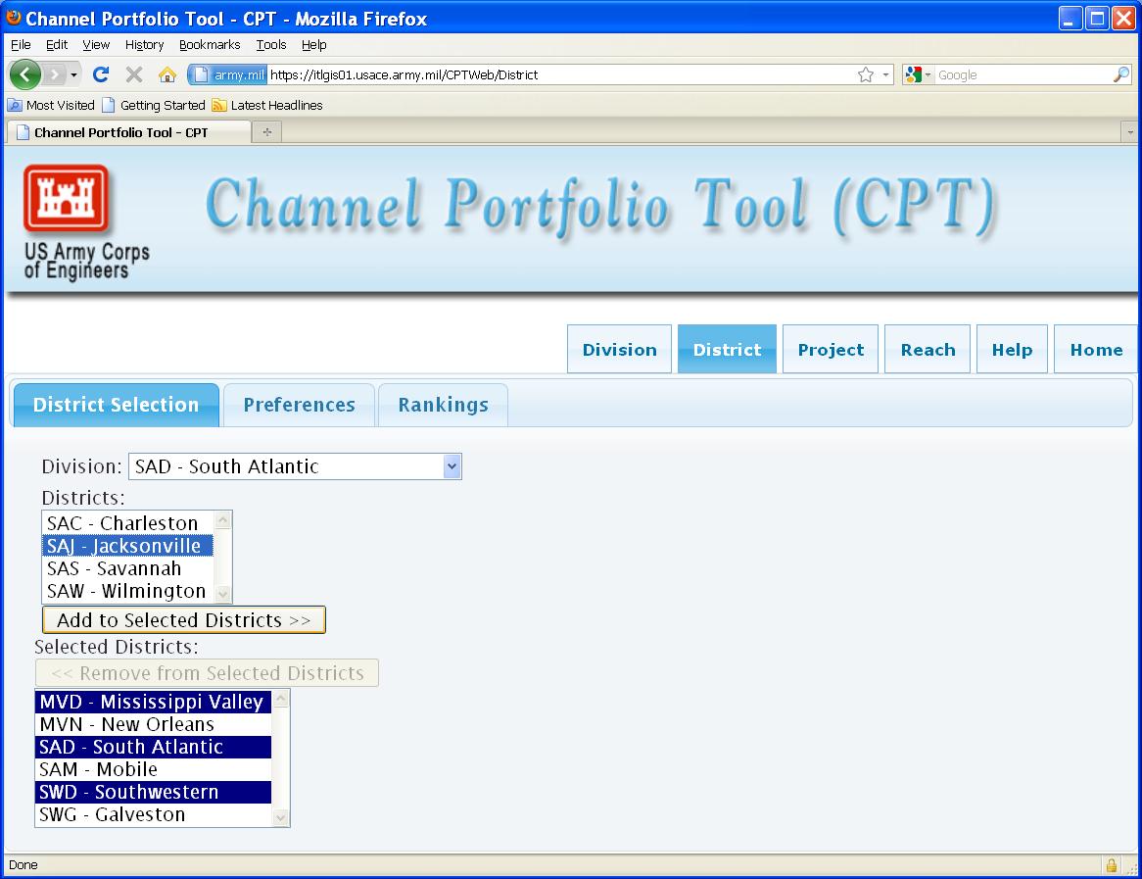The image size is (1142, 879).
Task: Open Latest Headlines feed bookmark
Action: click(267, 105)
